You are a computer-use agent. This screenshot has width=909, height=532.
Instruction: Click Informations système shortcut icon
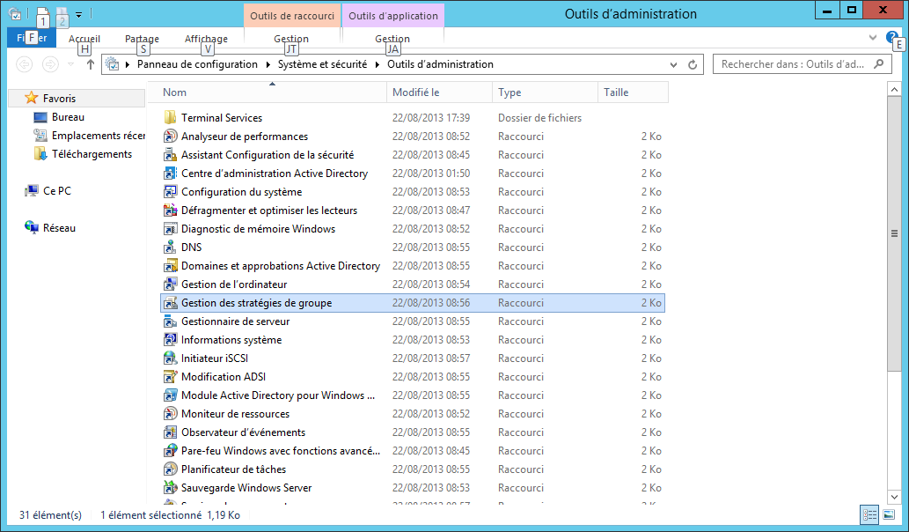click(x=170, y=340)
